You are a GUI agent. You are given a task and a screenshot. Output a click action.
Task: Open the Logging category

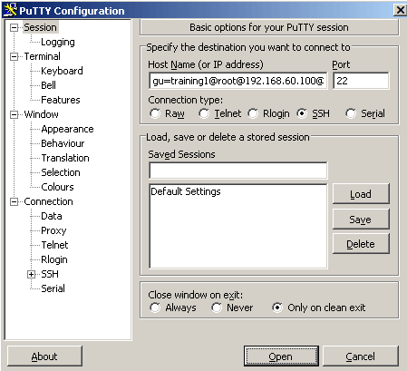click(x=58, y=42)
